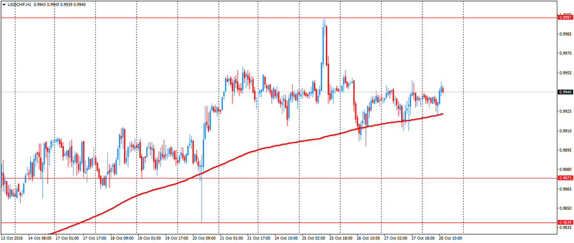Select the red 0.9873 price level tag
The width and height of the screenshot is (574, 243).
(x=564, y=178)
